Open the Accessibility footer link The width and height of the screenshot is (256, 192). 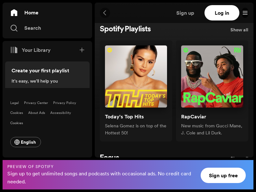tap(60, 113)
